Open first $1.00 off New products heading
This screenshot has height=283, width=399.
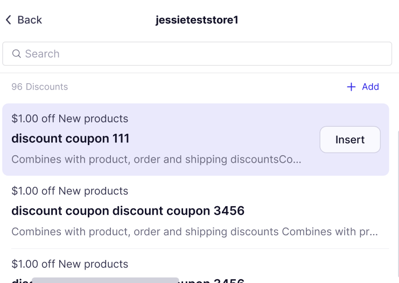pos(69,119)
